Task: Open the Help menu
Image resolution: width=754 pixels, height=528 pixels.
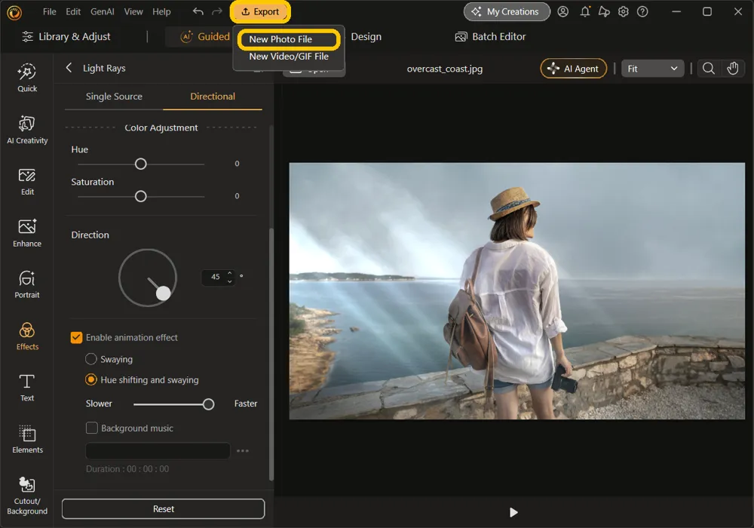Action: [x=161, y=11]
